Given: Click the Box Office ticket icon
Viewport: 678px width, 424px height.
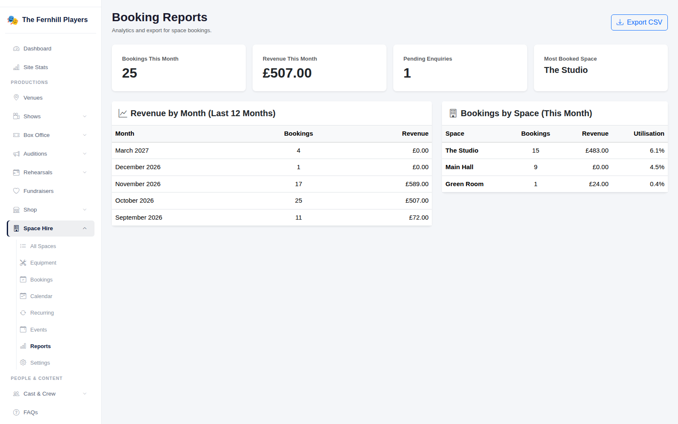Looking at the screenshot, I should [x=16, y=135].
